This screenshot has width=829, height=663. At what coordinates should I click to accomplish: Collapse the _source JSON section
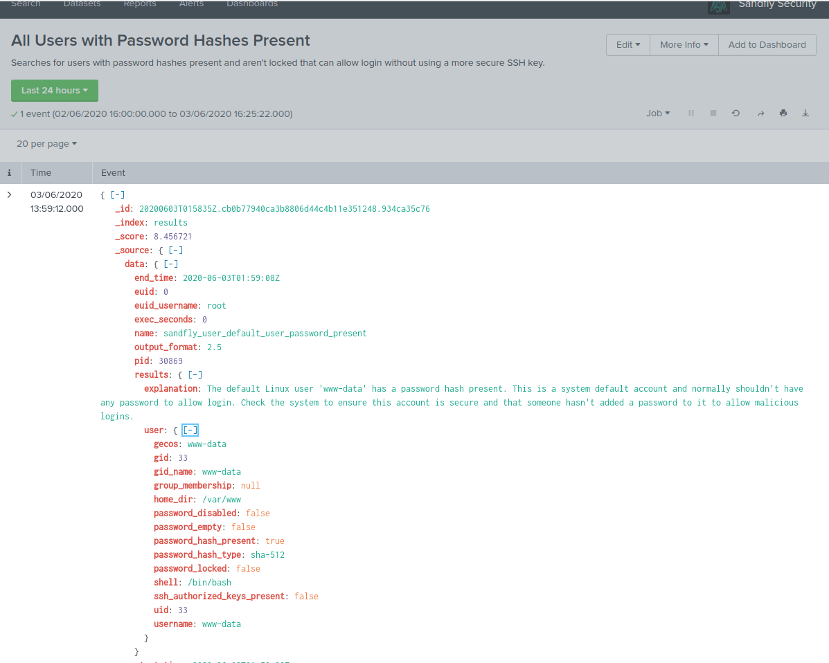click(x=175, y=251)
